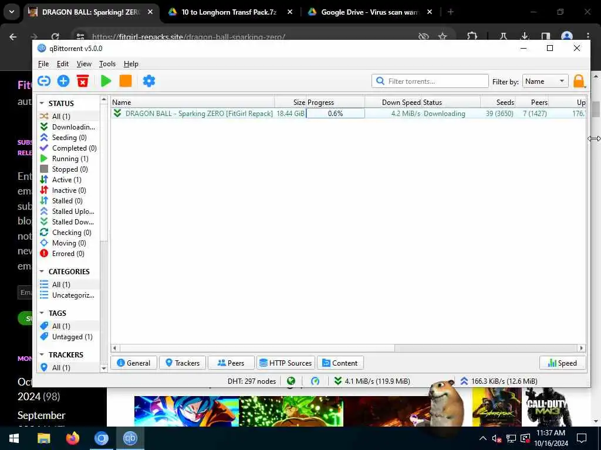Switch to the General tab

click(133, 363)
